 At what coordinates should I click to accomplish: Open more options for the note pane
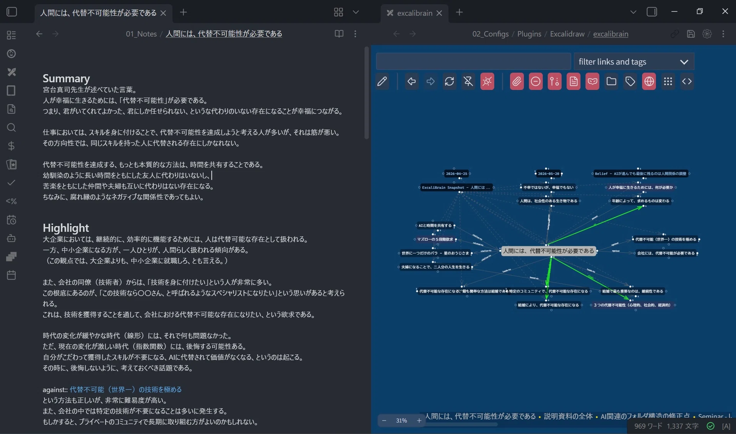(355, 34)
